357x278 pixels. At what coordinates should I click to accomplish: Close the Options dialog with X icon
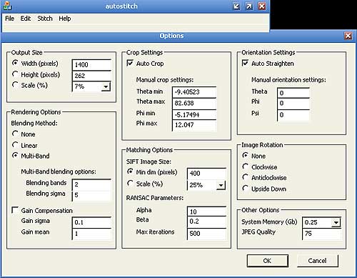pos(348,36)
